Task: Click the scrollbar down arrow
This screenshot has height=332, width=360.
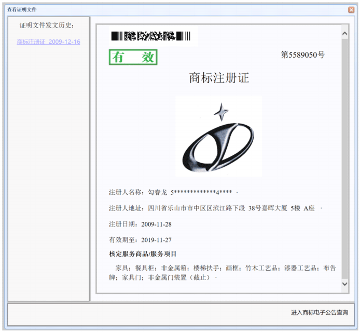Action: tap(345, 283)
